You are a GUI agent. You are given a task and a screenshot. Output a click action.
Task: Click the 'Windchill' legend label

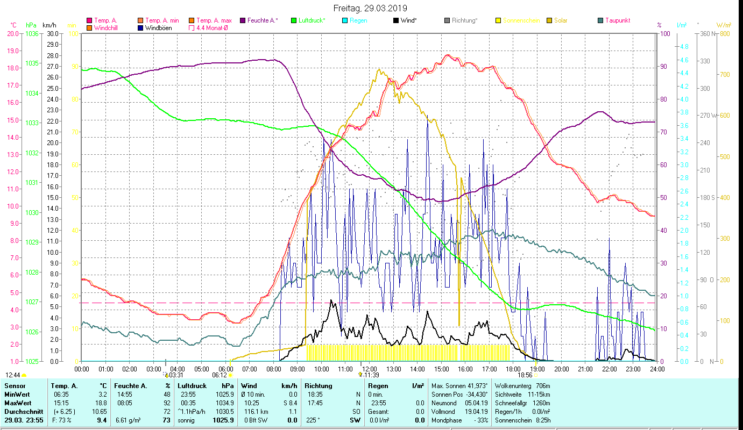pyautogui.click(x=106, y=28)
